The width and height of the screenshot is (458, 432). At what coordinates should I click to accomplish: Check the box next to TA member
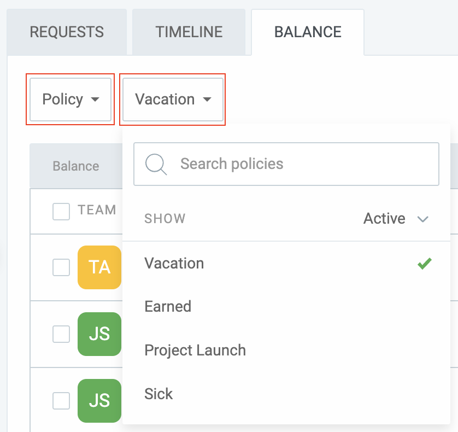[61, 267]
